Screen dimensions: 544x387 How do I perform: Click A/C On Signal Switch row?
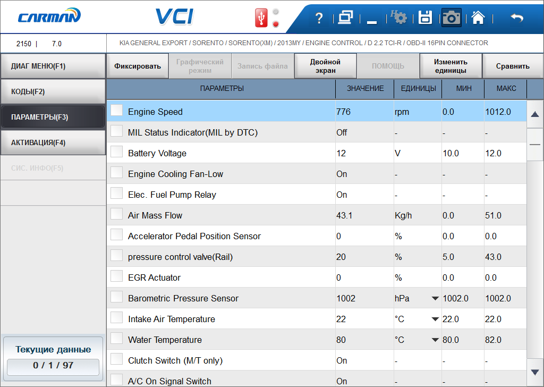(x=317, y=380)
